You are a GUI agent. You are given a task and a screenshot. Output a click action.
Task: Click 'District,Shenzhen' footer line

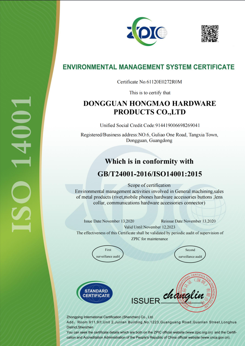click(80, 327)
